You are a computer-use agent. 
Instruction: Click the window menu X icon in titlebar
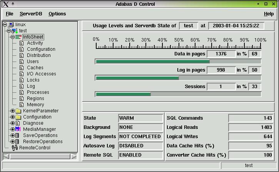6,4
